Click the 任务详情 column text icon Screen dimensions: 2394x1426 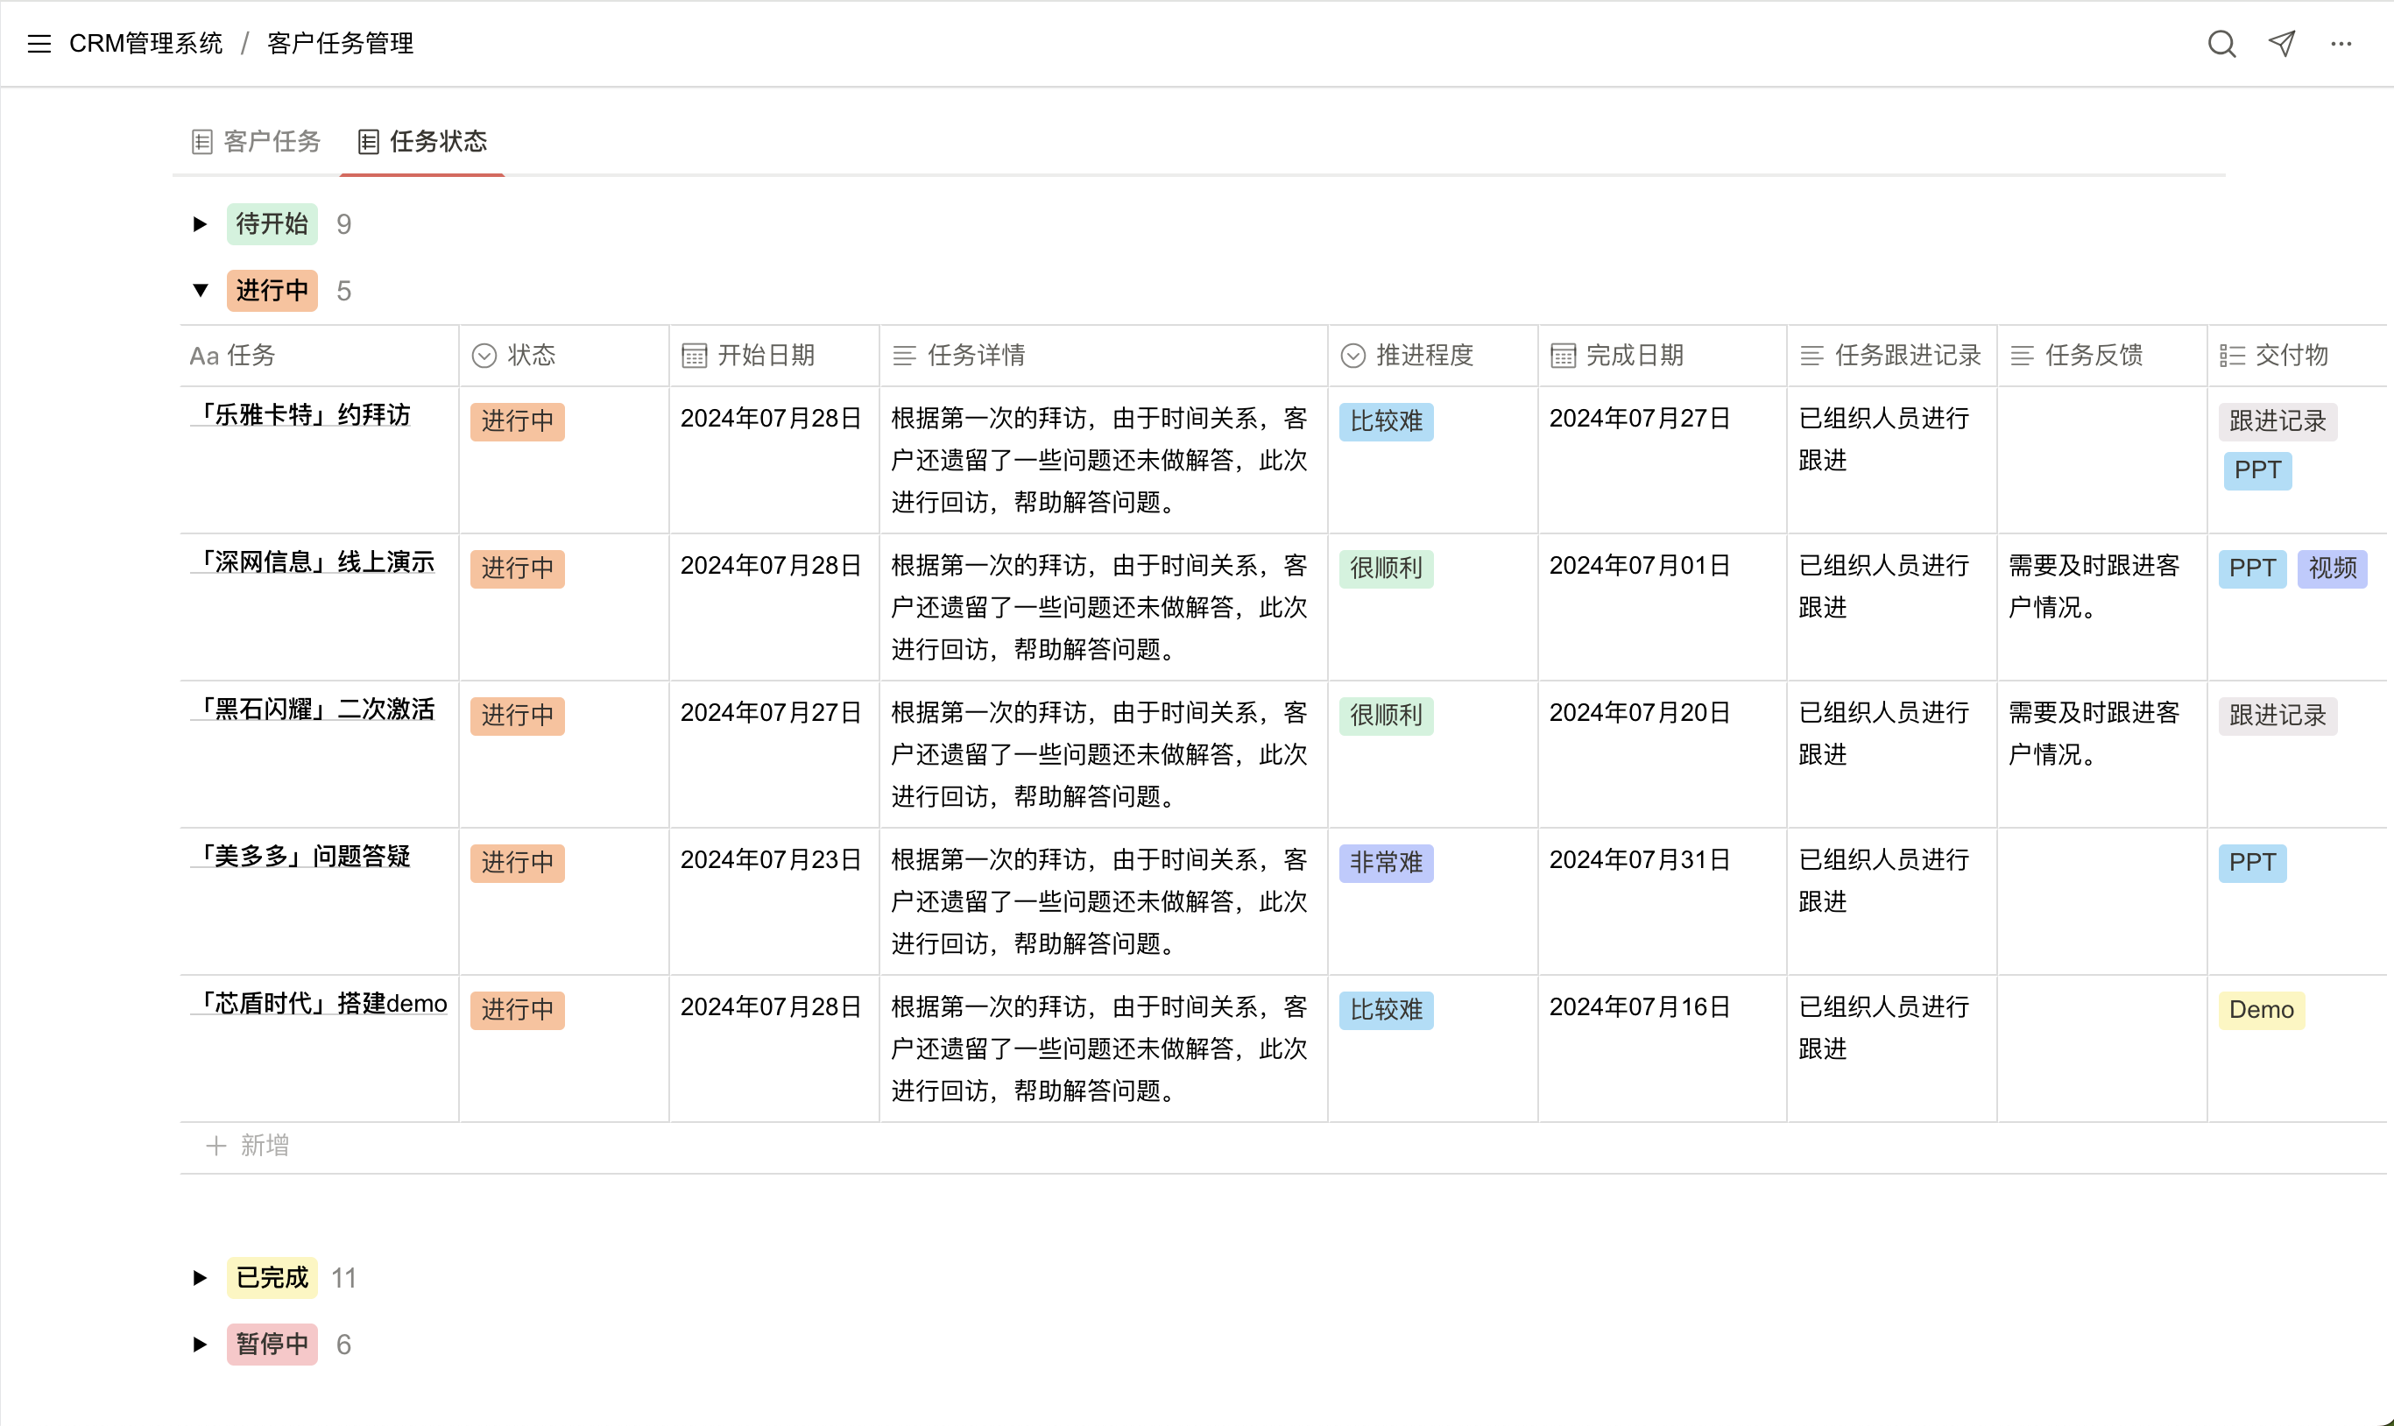point(904,356)
